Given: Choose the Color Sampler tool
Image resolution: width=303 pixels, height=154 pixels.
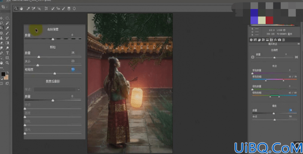Looking at the screenshot, I should tap(34, 9).
